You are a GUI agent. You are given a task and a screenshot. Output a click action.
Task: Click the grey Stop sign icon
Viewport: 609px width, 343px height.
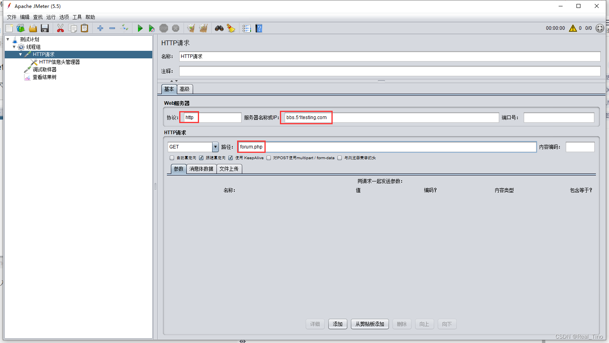164,28
